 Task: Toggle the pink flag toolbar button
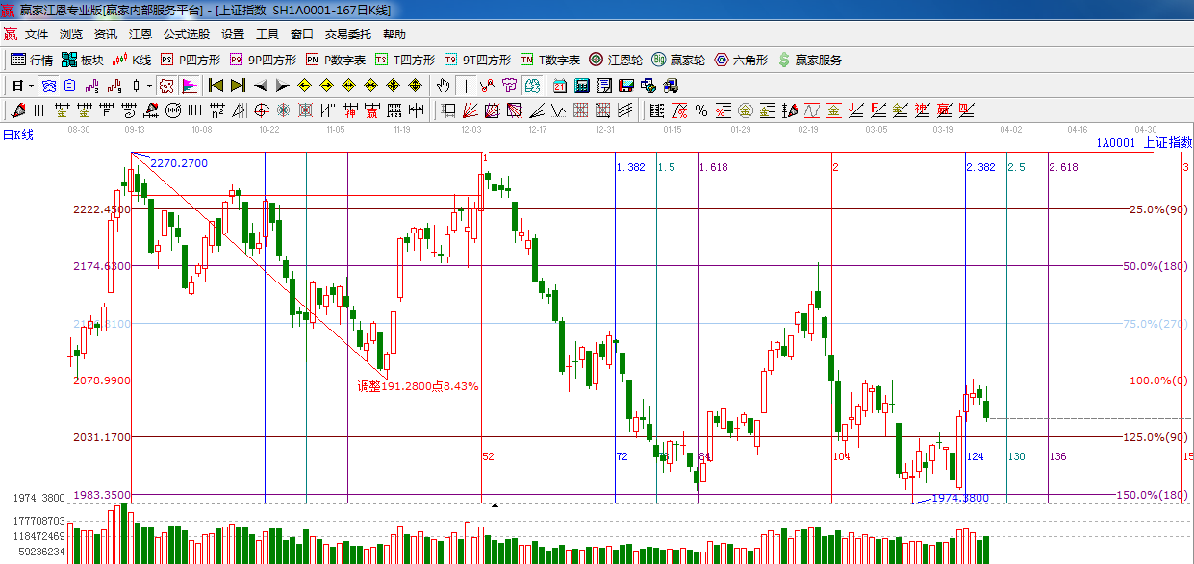click(190, 86)
